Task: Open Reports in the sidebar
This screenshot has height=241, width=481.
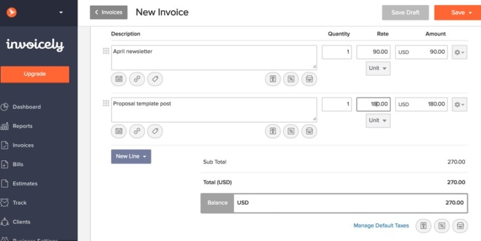Action: pyautogui.click(x=22, y=126)
